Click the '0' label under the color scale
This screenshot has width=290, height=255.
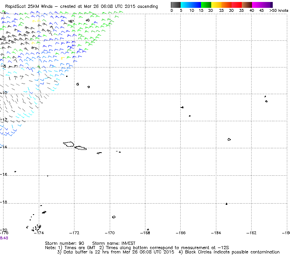pos(172,11)
